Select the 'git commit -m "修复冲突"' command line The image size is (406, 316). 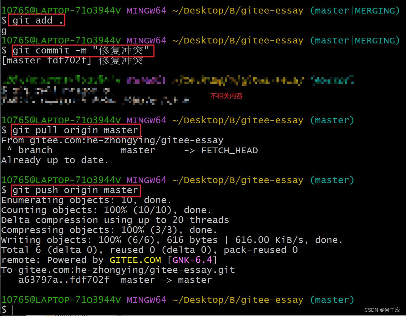[81, 51]
